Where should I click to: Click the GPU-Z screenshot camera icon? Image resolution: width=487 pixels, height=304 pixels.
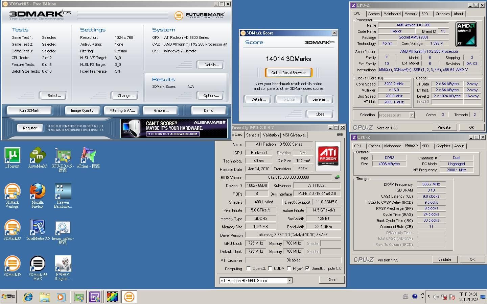click(340, 134)
